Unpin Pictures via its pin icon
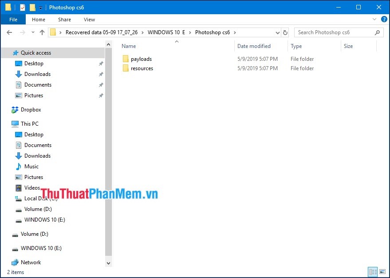The height and width of the screenshot is (278, 390). pos(101,95)
